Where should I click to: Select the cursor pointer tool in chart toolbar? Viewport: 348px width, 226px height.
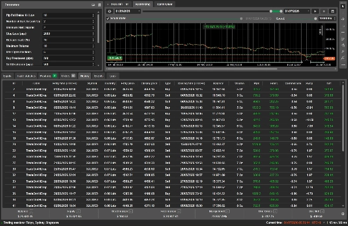tap(343, 6)
